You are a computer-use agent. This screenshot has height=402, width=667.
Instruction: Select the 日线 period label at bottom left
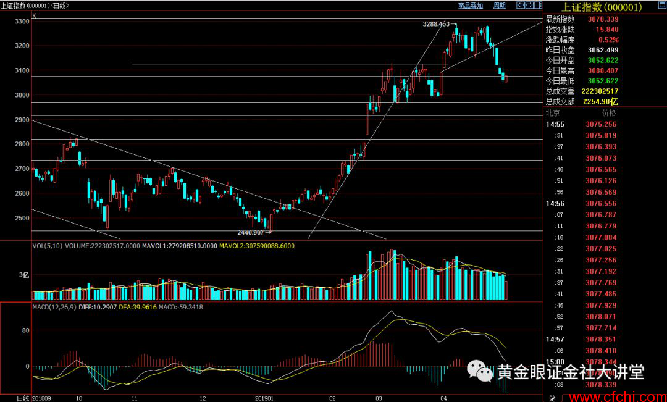[x=23, y=398]
